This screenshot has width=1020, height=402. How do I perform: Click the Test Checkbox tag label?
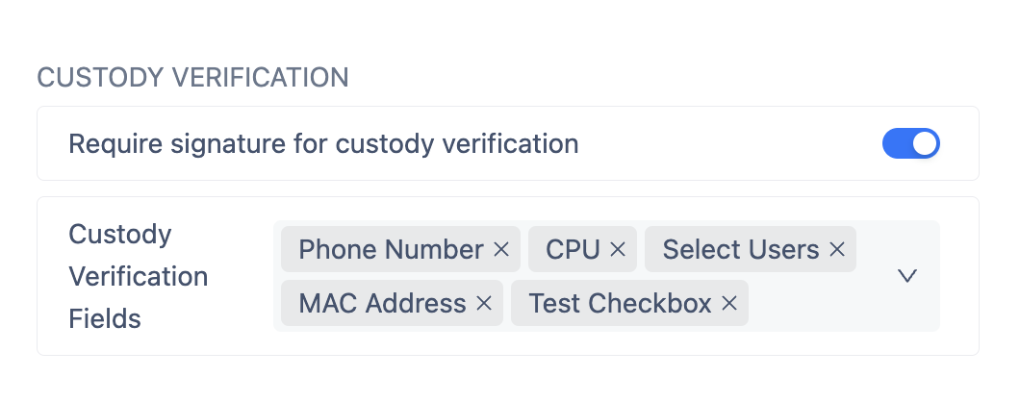tap(620, 304)
